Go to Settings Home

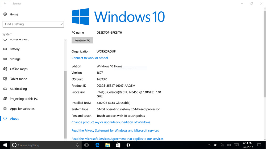(x=14, y=14)
